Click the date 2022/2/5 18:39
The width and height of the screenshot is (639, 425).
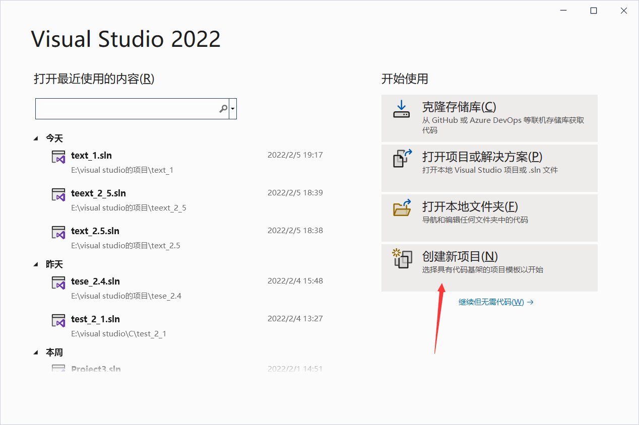coord(295,193)
